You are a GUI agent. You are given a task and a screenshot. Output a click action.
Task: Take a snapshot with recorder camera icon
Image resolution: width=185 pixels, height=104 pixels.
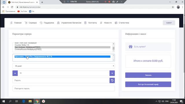click(x=113, y=2)
